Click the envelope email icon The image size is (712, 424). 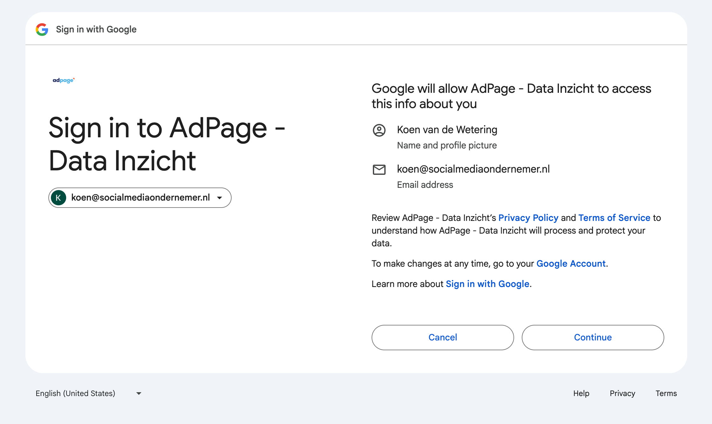(379, 170)
